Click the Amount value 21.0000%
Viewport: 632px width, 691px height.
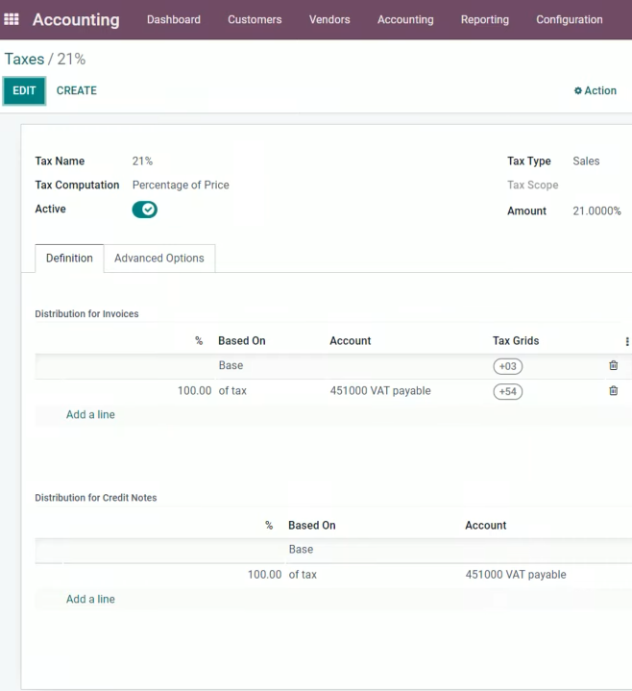[596, 211]
